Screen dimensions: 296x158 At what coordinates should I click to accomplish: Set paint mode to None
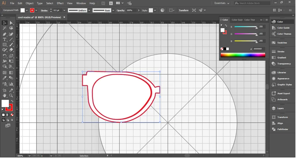pyautogui.click(x=12, y=115)
